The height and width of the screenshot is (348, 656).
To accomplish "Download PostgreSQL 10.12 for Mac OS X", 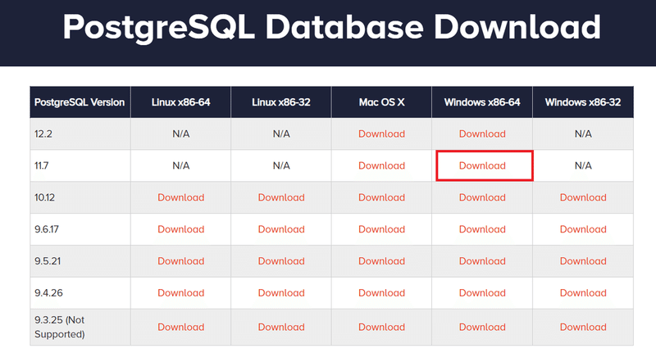I will point(381,197).
